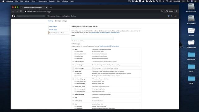Check the admin:org scope
Viewport: 199px width, 112px height.
pos(73,71)
